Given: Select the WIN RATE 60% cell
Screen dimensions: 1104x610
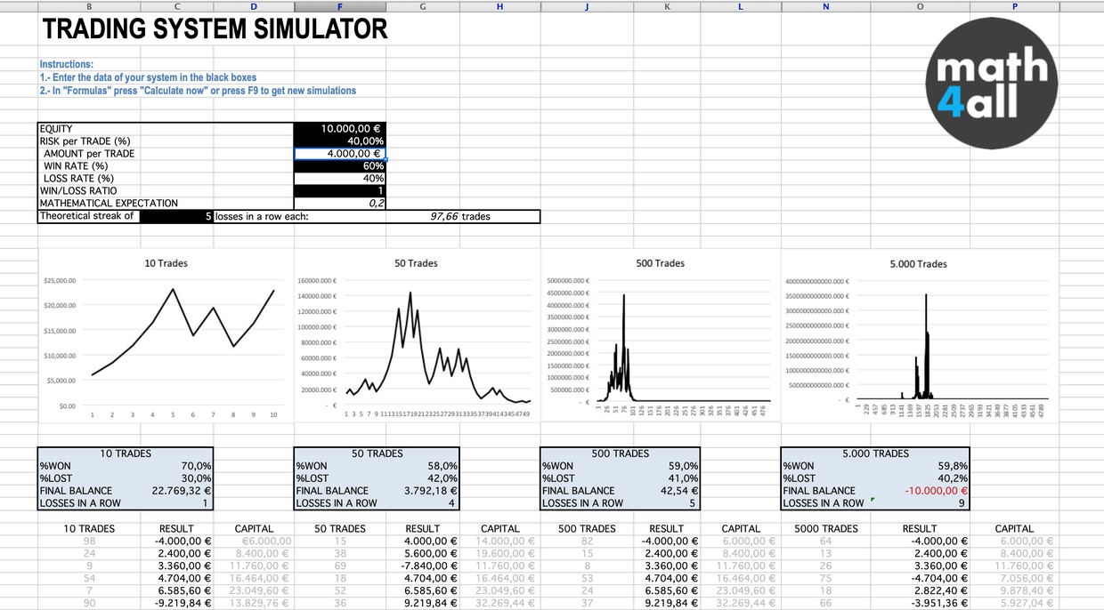Looking at the screenshot, I should point(339,166).
